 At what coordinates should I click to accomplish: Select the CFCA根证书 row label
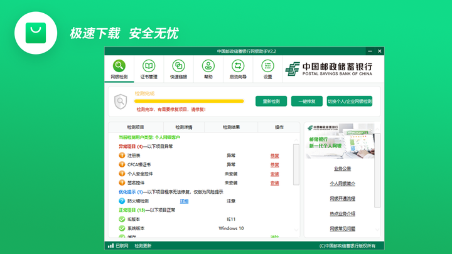point(139,165)
